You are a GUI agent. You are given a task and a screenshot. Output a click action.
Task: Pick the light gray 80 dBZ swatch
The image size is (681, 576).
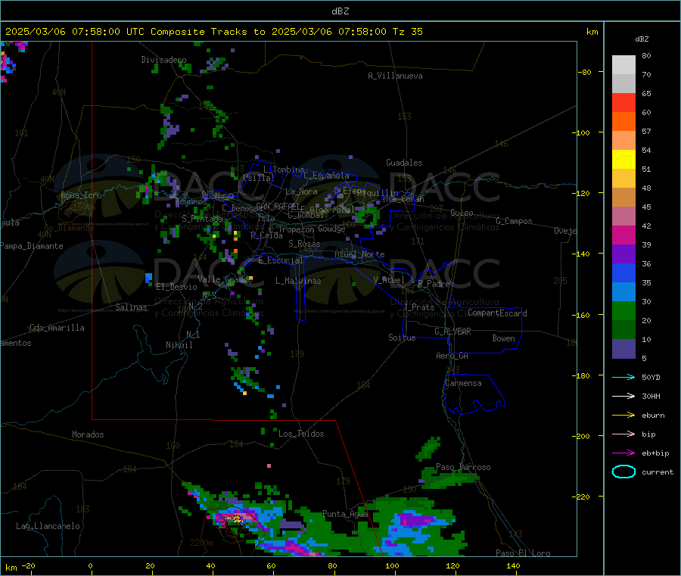tap(623, 65)
